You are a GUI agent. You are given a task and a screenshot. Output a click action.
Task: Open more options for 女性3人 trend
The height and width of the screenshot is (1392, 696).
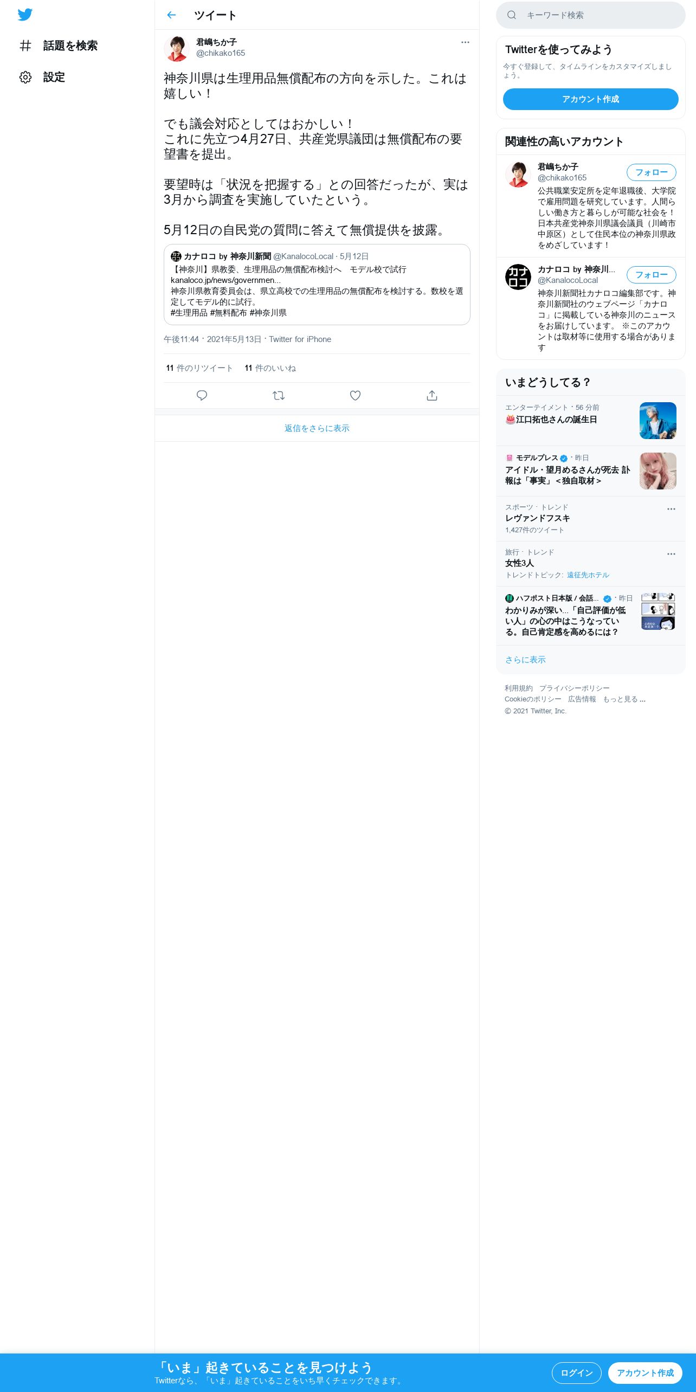pos(671,554)
